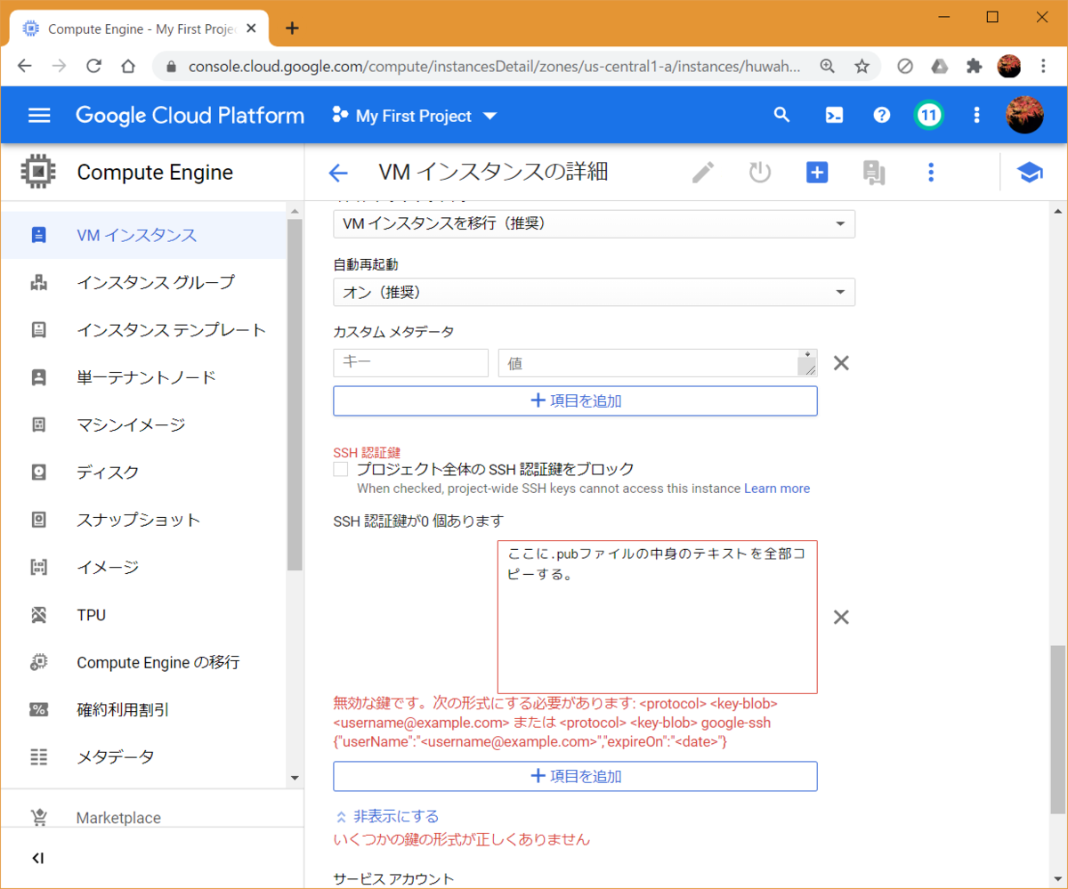Open Compute Engine の移行 in sidebar

pos(143,662)
